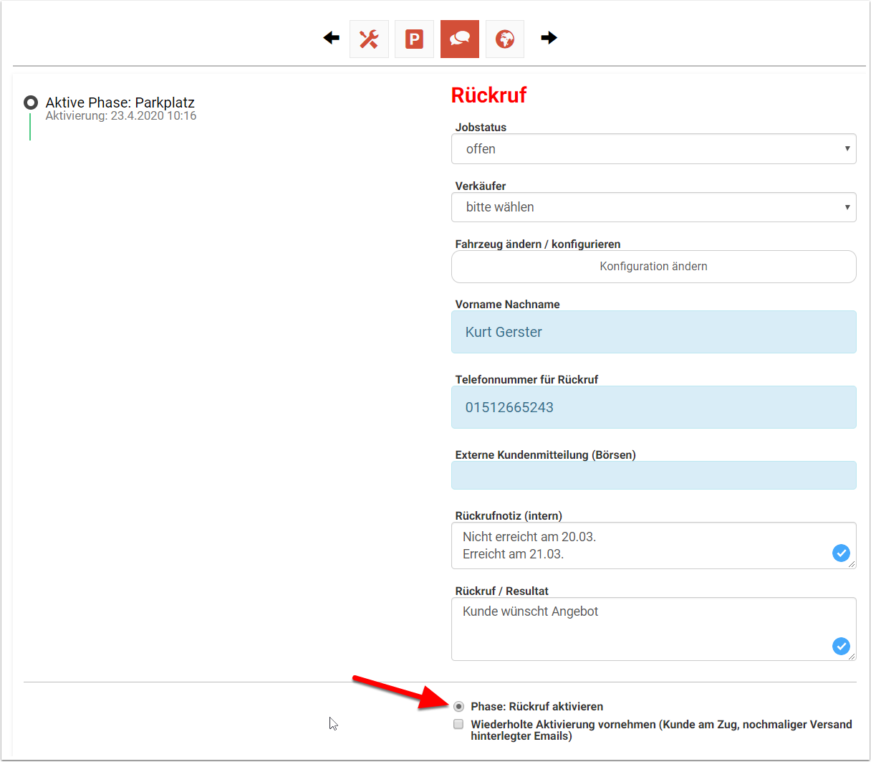The width and height of the screenshot is (871, 762).
Task: Click the right arrow navigation icon
Action: [549, 38]
